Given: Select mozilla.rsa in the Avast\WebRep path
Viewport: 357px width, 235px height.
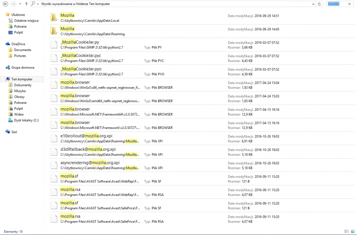Looking at the screenshot, I should (x=202, y=192).
